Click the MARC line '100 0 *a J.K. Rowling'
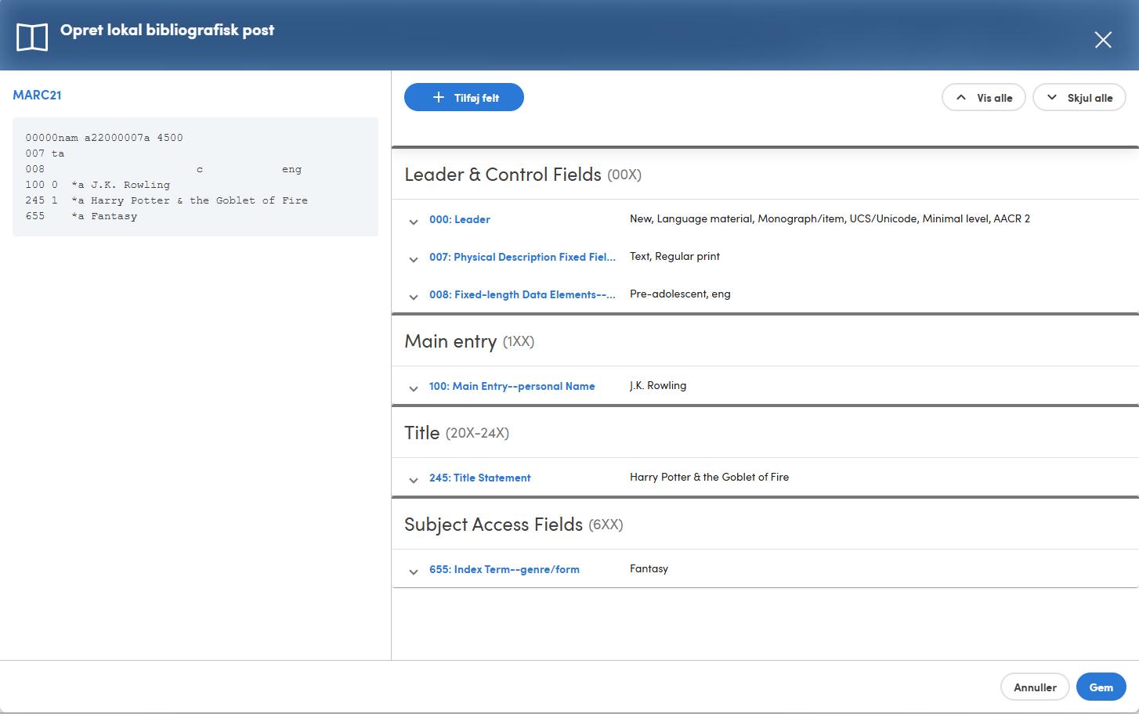The height and width of the screenshot is (714, 1139). point(98,185)
